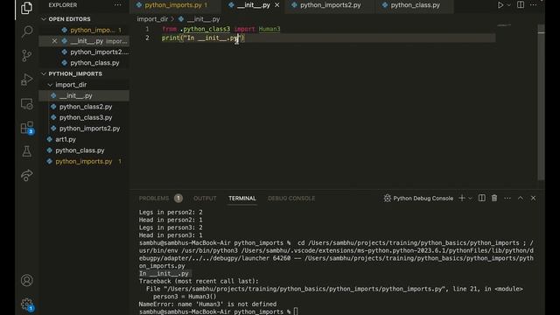Open python_impo... in Open Editors

click(x=92, y=30)
